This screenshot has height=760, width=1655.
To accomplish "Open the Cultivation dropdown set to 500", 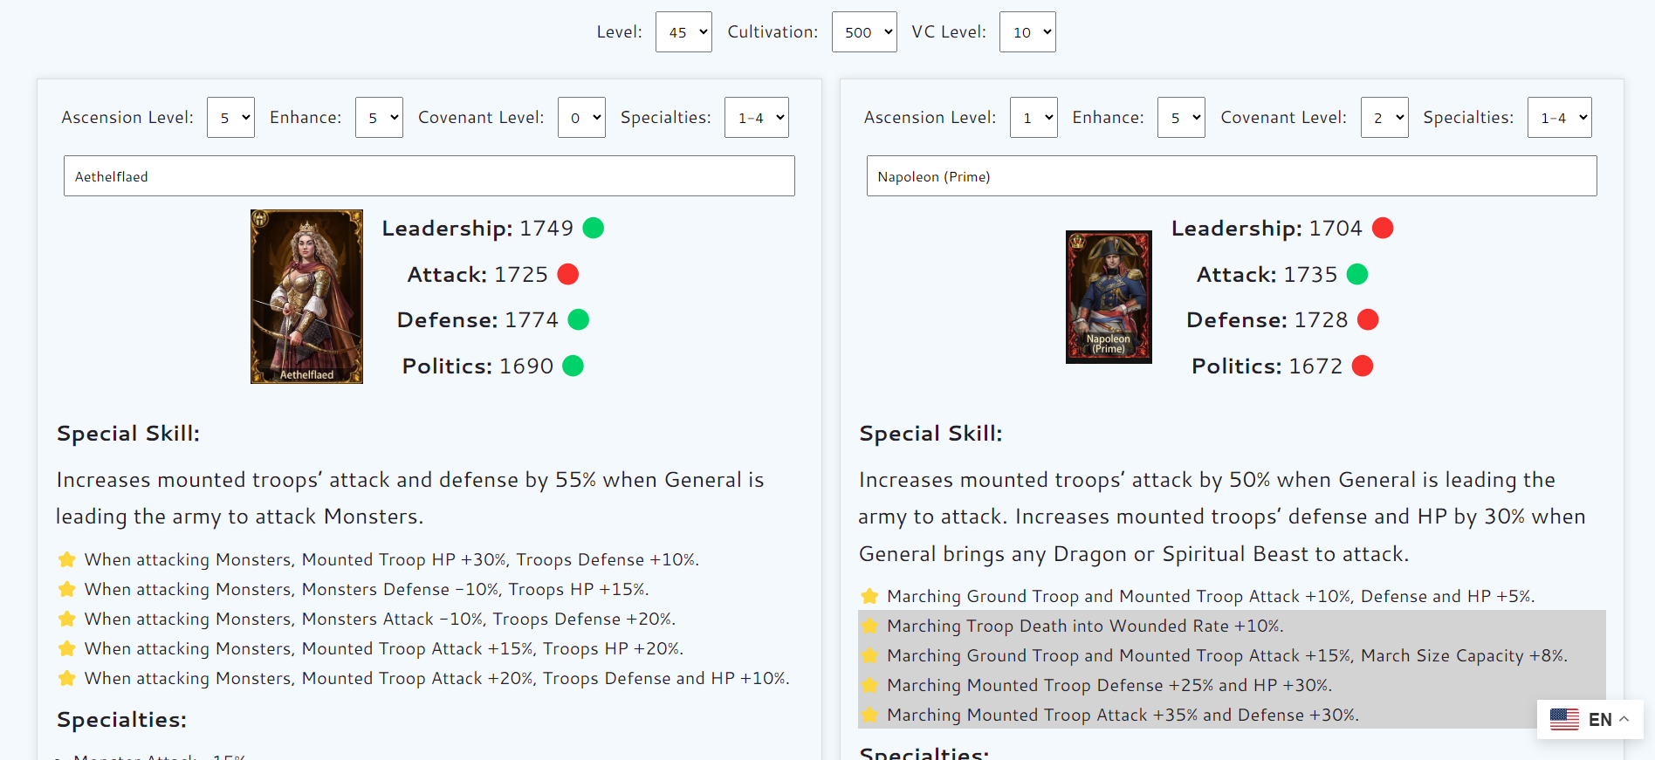I will coord(864,32).
